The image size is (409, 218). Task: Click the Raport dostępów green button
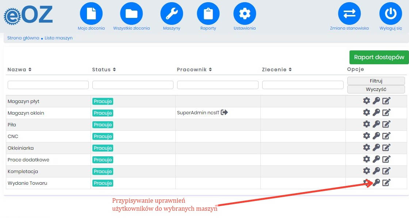pyautogui.click(x=379, y=57)
